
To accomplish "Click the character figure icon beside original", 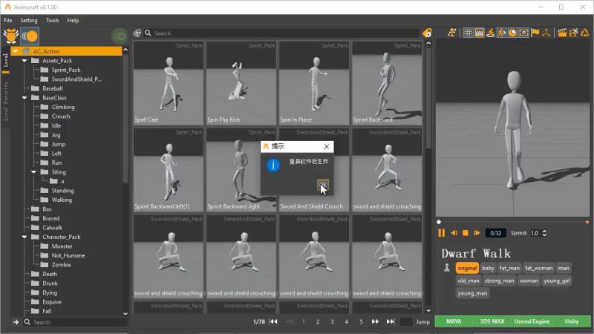I will click(447, 268).
